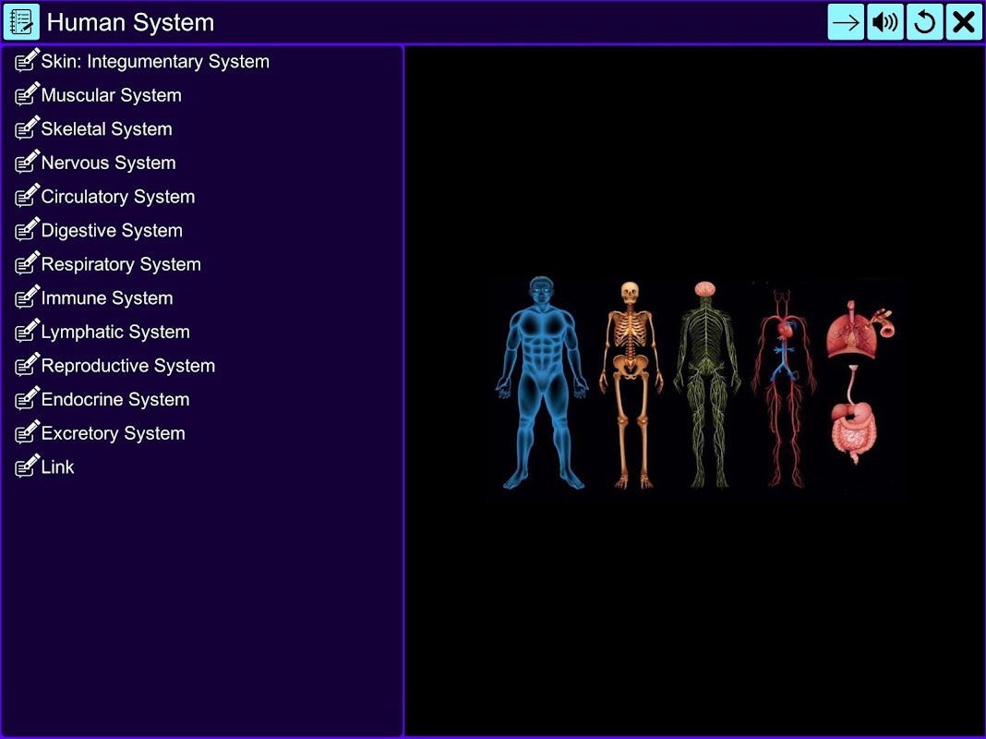Select Endocrine System from the list

tap(115, 399)
